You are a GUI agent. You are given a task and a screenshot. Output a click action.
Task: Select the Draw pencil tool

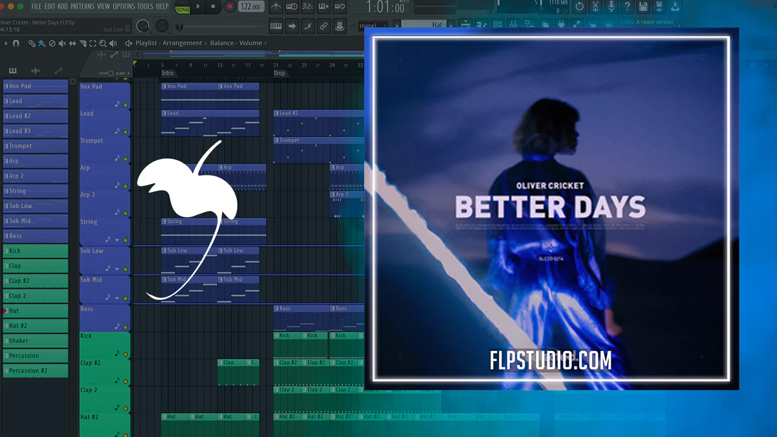[x=32, y=43]
